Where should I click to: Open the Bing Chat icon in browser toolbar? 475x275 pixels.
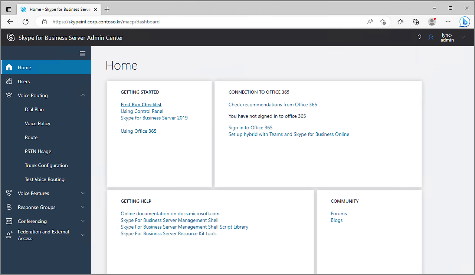pyautogui.click(x=464, y=21)
